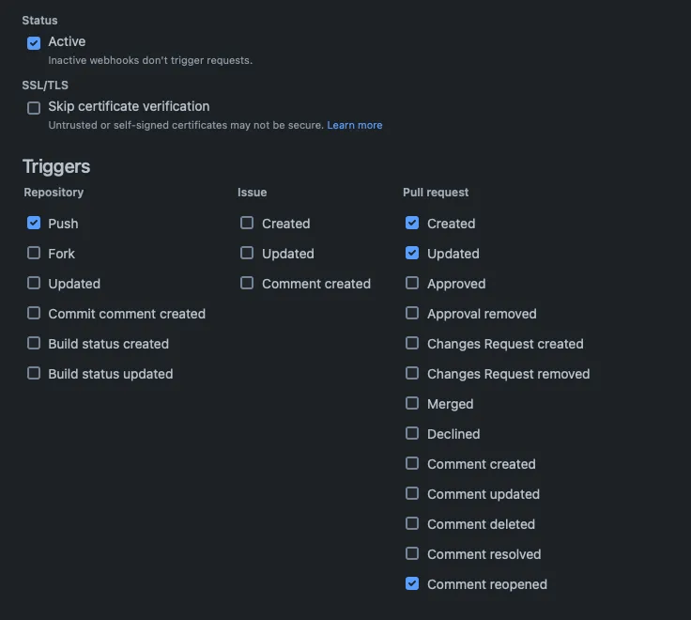Enable the Approved trigger
691x620 pixels.
pyautogui.click(x=412, y=284)
